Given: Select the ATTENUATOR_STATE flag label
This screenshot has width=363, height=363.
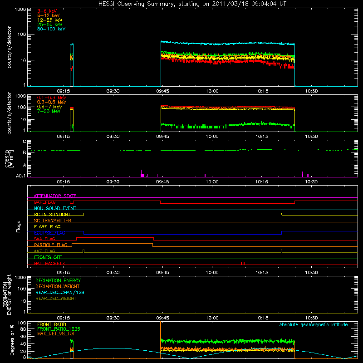Looking at the screenshot, I should 55,196.
